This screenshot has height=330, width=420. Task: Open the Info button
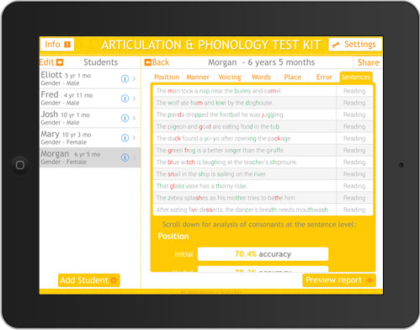click(57, 45)
